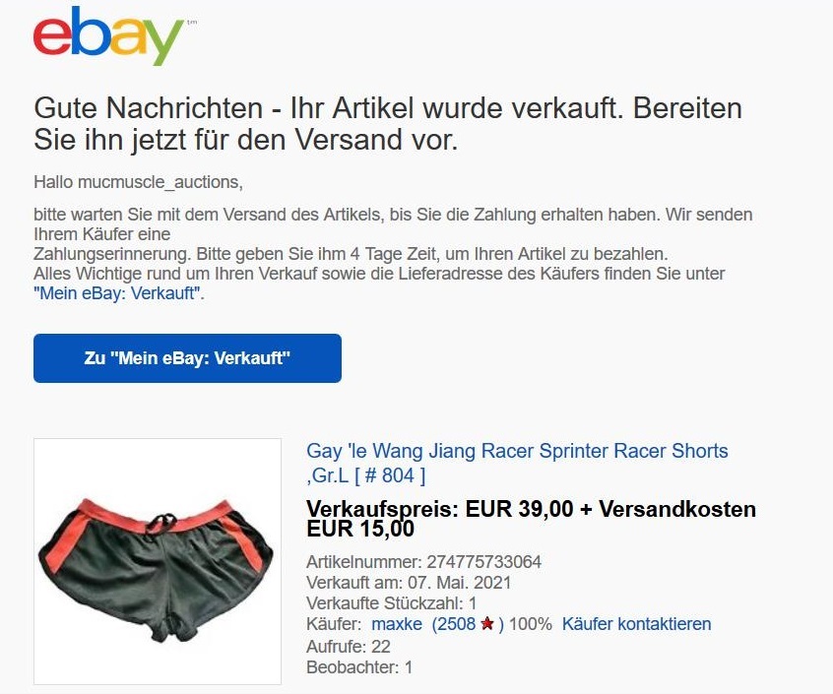The width and height of the screenshot is (833, 694).
Task: Open the Racer Sprinter Racer Shorts listing title
Action: [x=517, y=463]
